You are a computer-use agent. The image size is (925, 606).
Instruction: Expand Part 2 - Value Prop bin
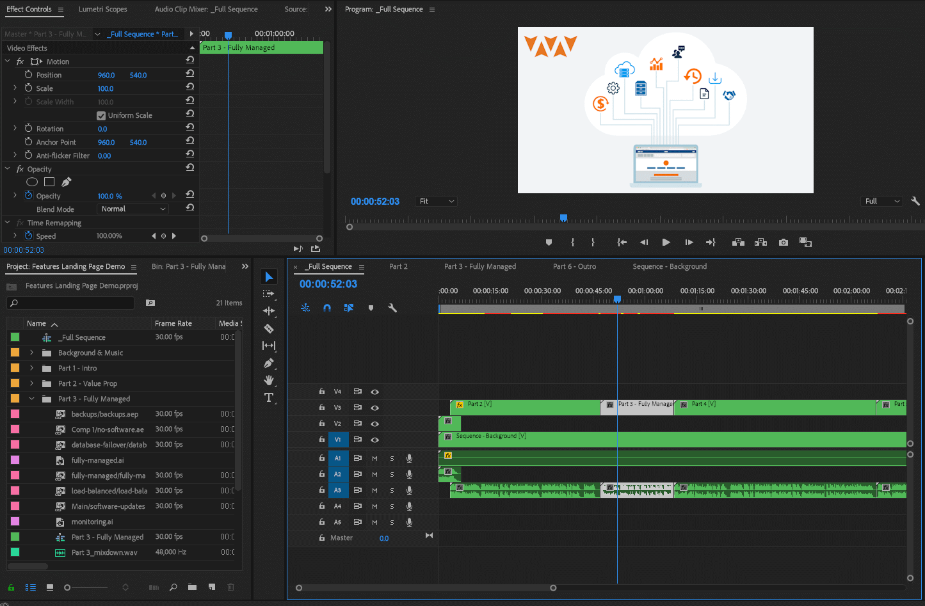[x=31, y=383]
